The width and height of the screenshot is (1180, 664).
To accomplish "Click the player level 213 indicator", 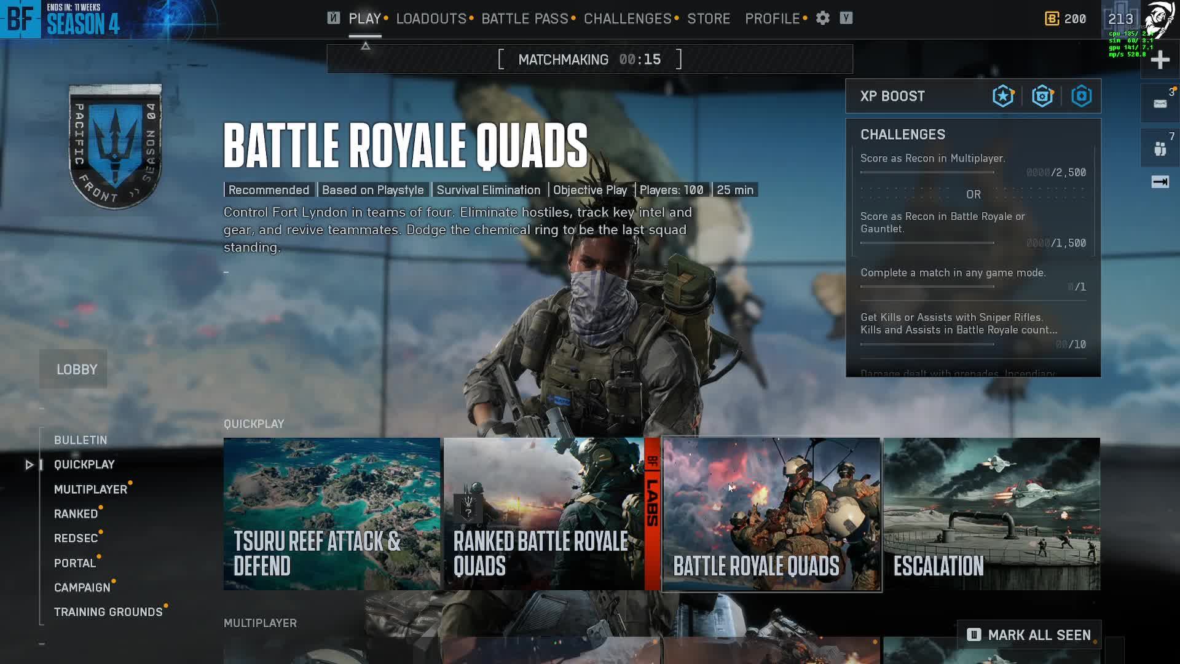I will (x=1120, y=19).
